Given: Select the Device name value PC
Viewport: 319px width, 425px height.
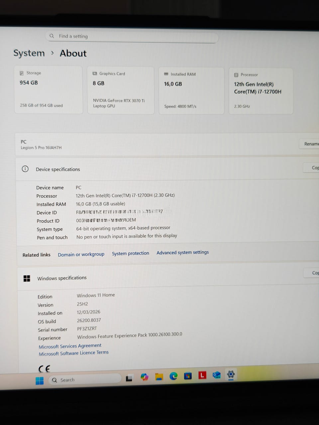Looking at the screenshot, I should click(78, 187).
